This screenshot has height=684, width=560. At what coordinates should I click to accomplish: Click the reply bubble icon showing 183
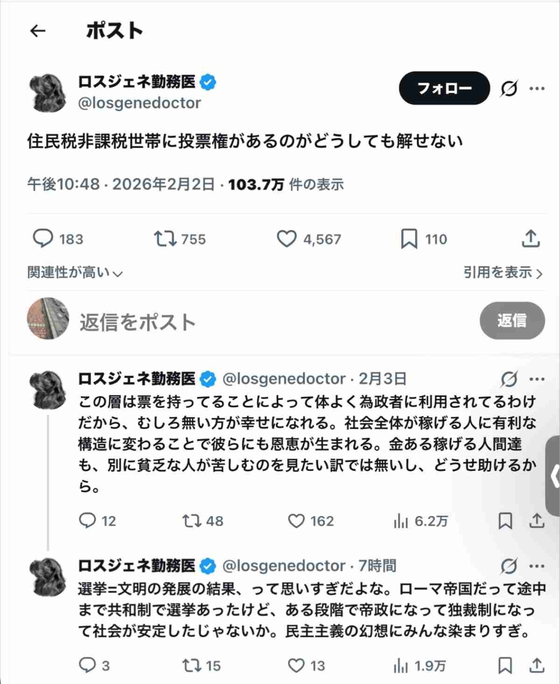click(43, 239)
